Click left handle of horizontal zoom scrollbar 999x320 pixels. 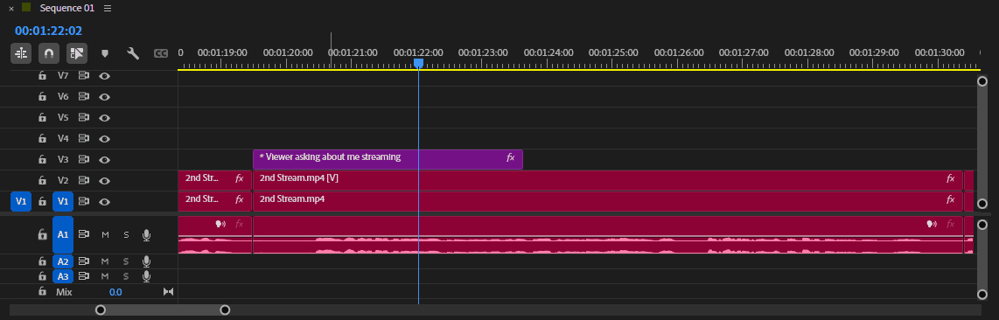[x=100, y=310]
